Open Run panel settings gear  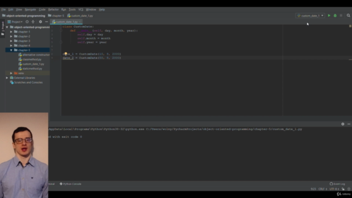coord(343,124)
